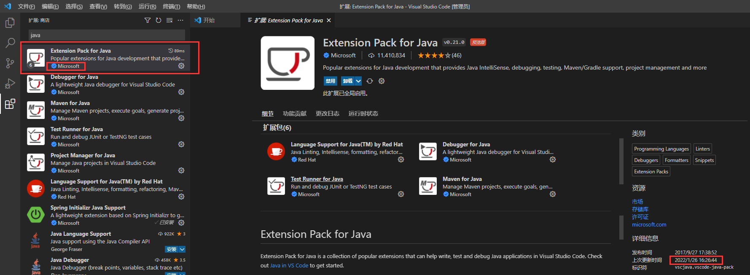
Task: Expand the uninstall button dropdown arrow
Action: (358, 81)
